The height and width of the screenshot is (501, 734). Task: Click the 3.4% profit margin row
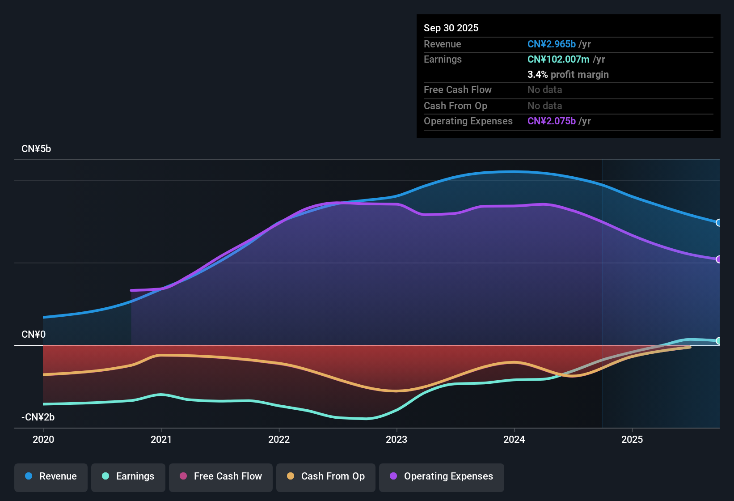click(568, 75)
